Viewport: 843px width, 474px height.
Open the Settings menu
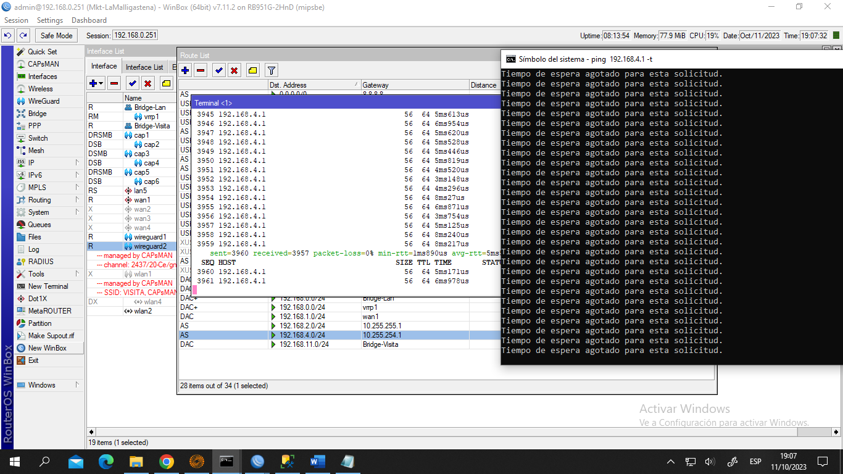click(49, 20)
